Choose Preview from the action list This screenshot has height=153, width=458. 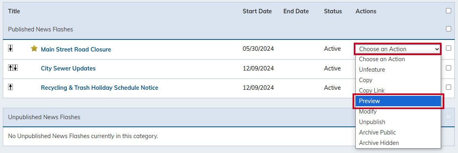(398, 101)
